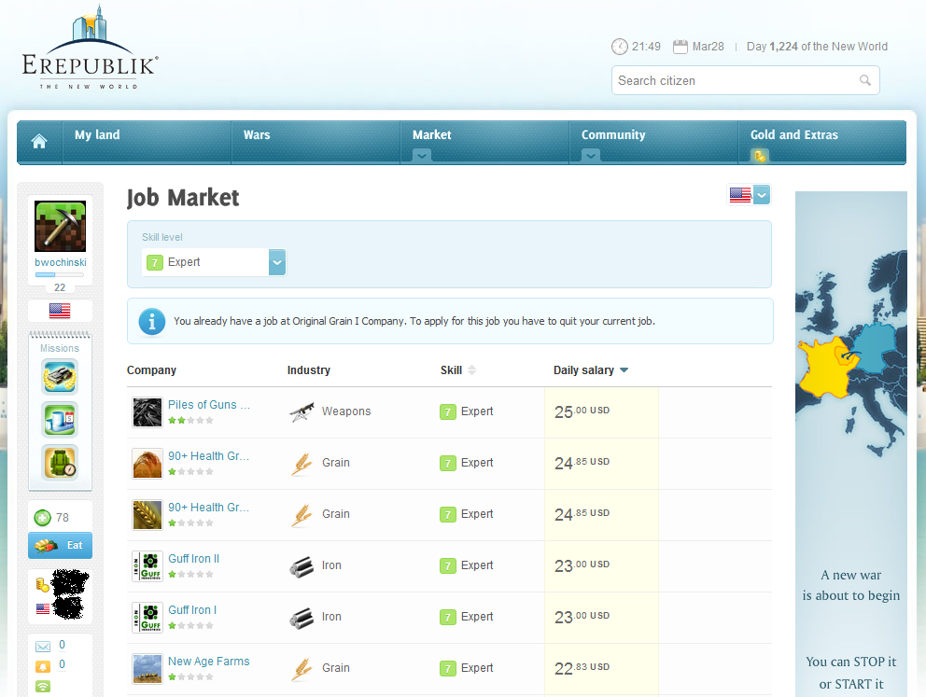Open the calendar mission icon
The height and width of the screenshot is (697, 926).
click(x=60, y=419)
